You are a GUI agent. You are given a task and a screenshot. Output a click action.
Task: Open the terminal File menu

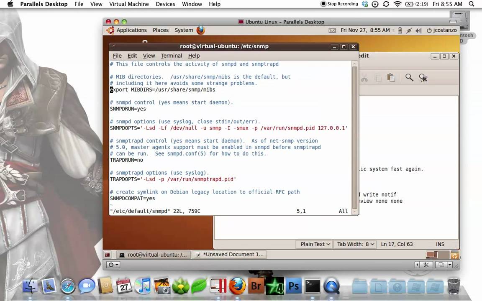coord(117,56)
